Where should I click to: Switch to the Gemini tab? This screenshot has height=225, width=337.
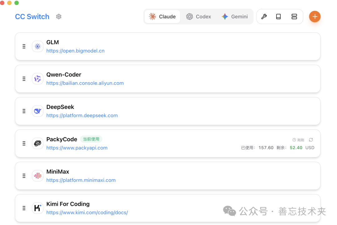click(x=235, y=16)
